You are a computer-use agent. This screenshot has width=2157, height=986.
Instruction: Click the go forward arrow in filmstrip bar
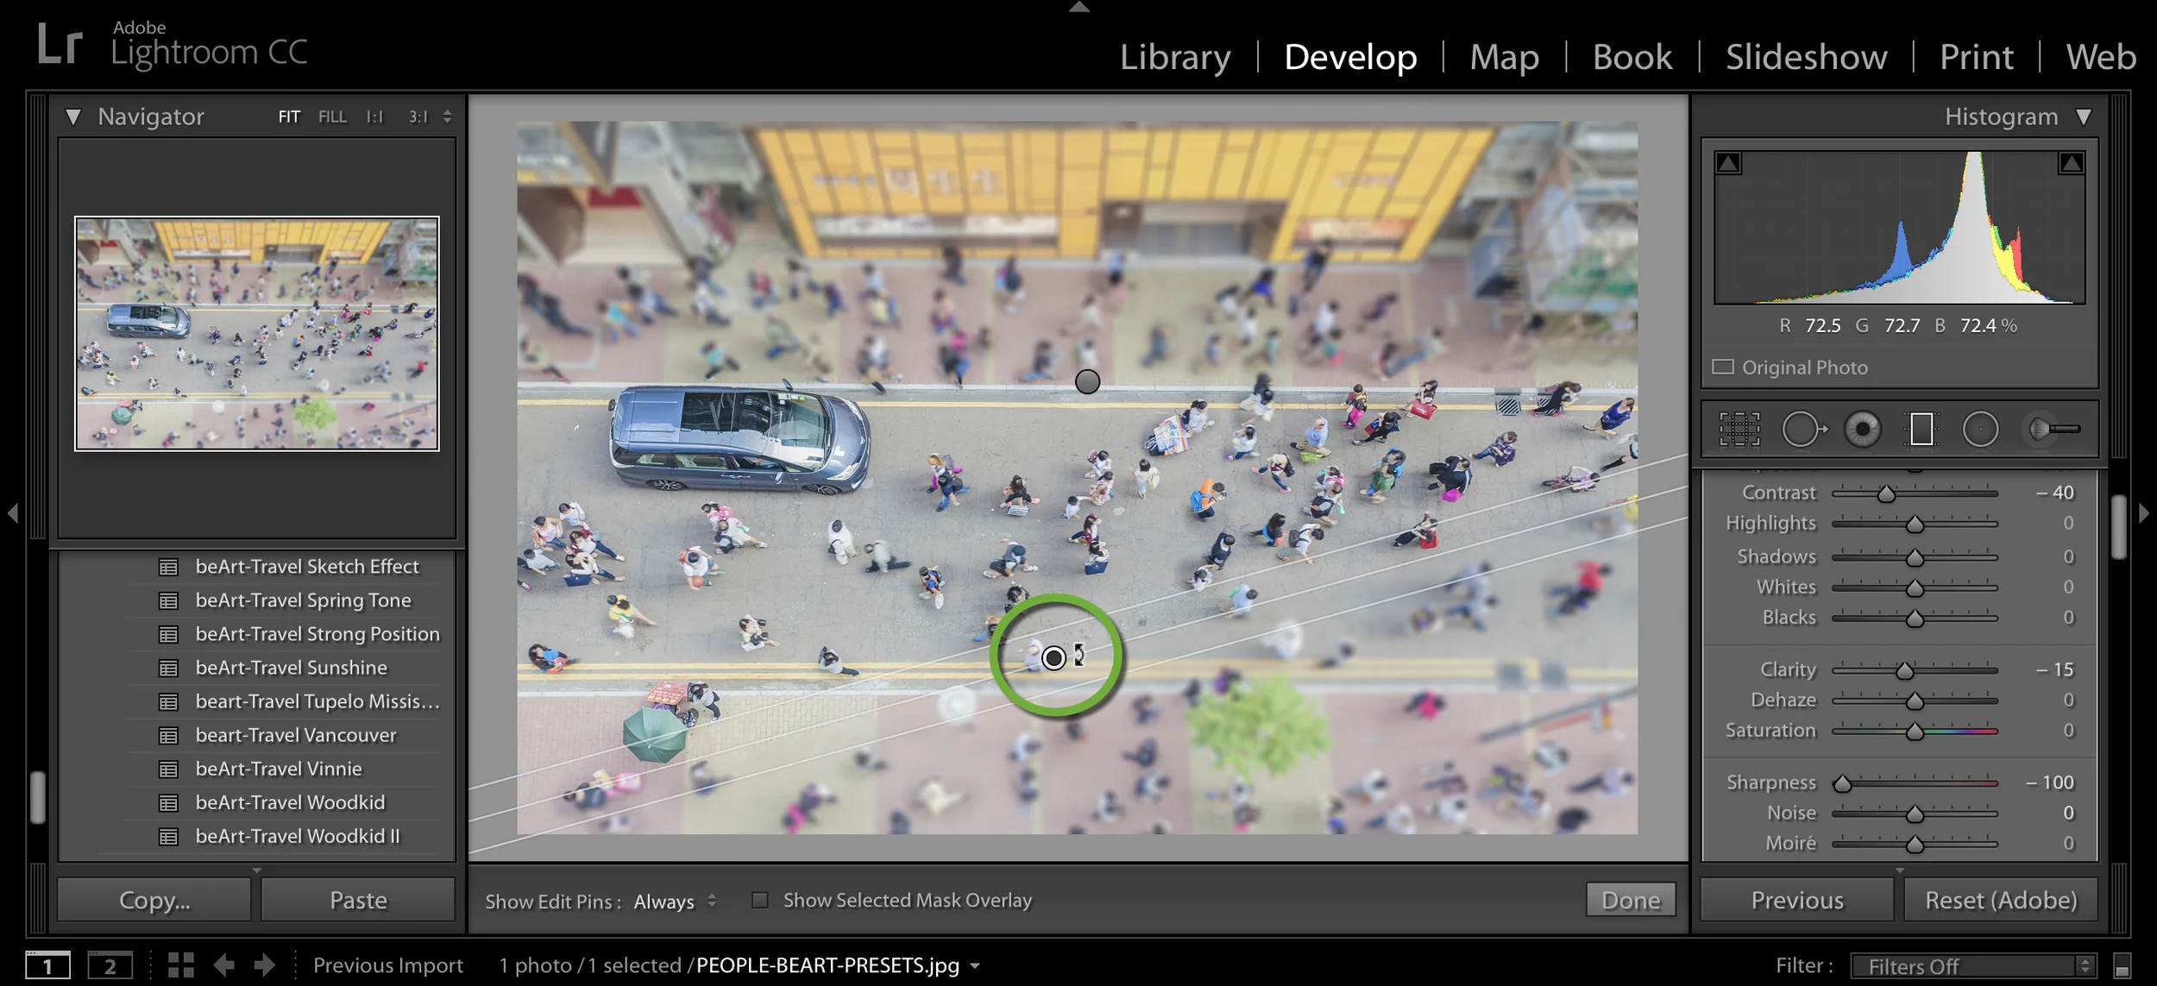click(264, 964)
